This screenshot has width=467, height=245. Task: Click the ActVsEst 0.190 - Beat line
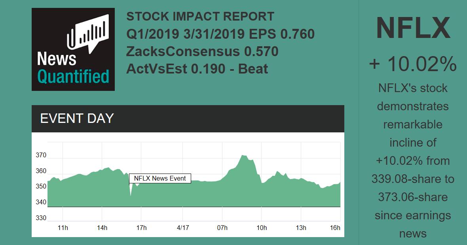(x=197, y=69)
